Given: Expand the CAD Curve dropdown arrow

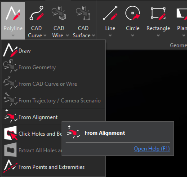Looking at the screenshot, I should pos(45,35).
